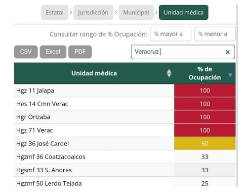The width and height of the screenshot is (249, 194).
Task: Select the yellow 50 occupancy cell
Action: pos(205,144)
